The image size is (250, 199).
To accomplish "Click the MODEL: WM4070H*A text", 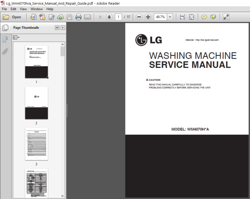I will 190,129.
